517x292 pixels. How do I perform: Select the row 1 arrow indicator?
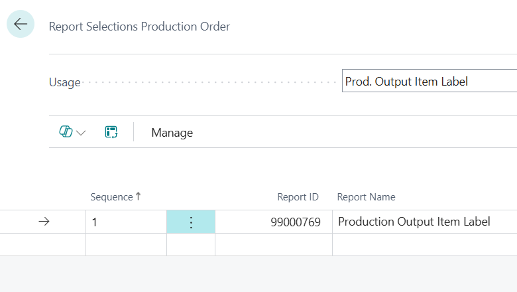click(44, 222)
